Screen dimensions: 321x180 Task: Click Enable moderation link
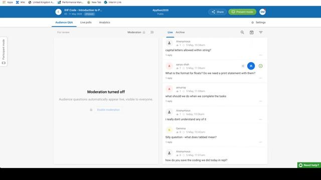(x=108, y=110)
